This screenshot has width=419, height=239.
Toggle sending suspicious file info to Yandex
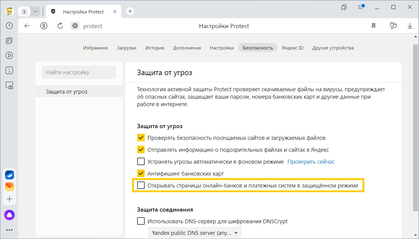click(141, 150)
